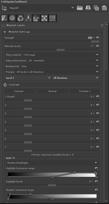Open the Transform tab with scissors icon
Screen dimensions: 109x204
36,18
